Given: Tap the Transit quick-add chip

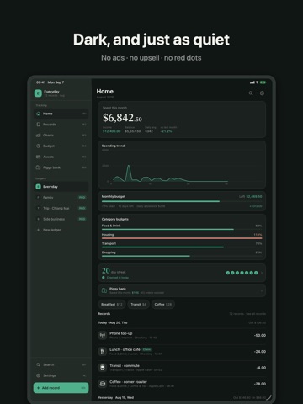Looking at the screenshot, I should [138, 305].
